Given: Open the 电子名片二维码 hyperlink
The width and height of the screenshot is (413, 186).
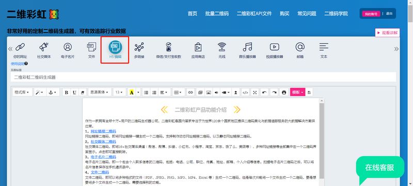Looking at the screenshot, I should [x=103, y=157].
